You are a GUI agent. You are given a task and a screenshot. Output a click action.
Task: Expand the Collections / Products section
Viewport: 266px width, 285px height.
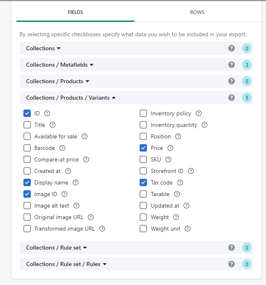[x=58, y=81]
